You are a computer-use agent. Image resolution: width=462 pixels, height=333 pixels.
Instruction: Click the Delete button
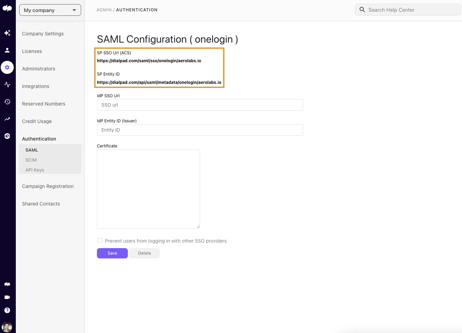(x=144, y=253)
